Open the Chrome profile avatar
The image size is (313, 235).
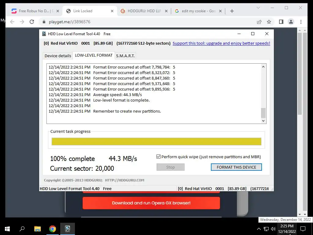pos(291,22)
